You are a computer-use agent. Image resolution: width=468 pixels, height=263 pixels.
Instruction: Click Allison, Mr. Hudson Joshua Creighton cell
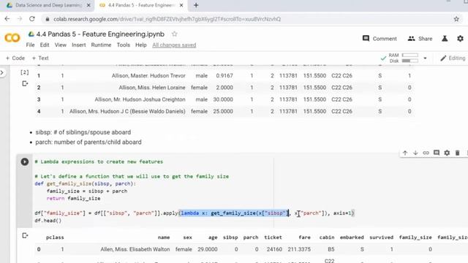(140, 99)
